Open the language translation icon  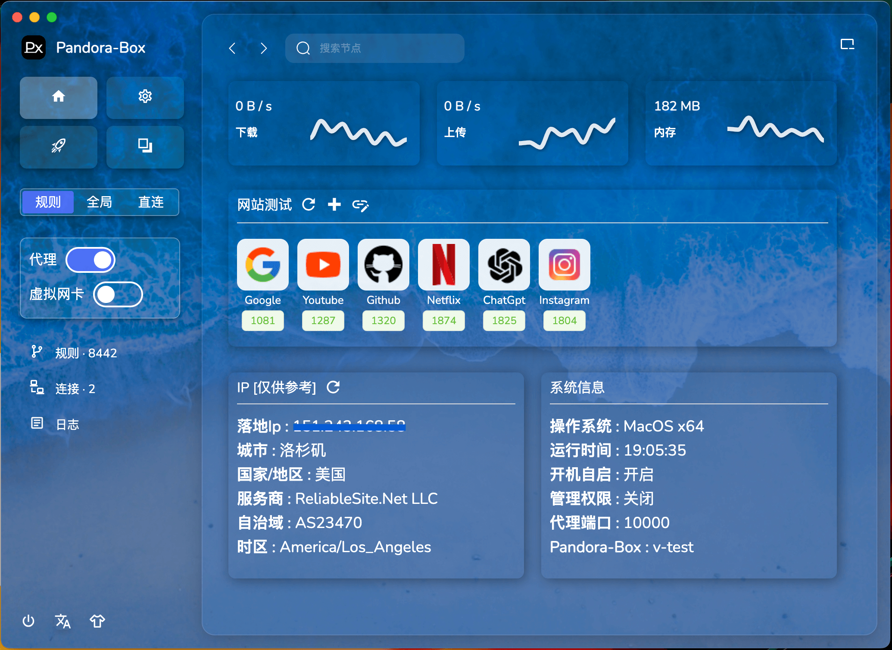63,621
